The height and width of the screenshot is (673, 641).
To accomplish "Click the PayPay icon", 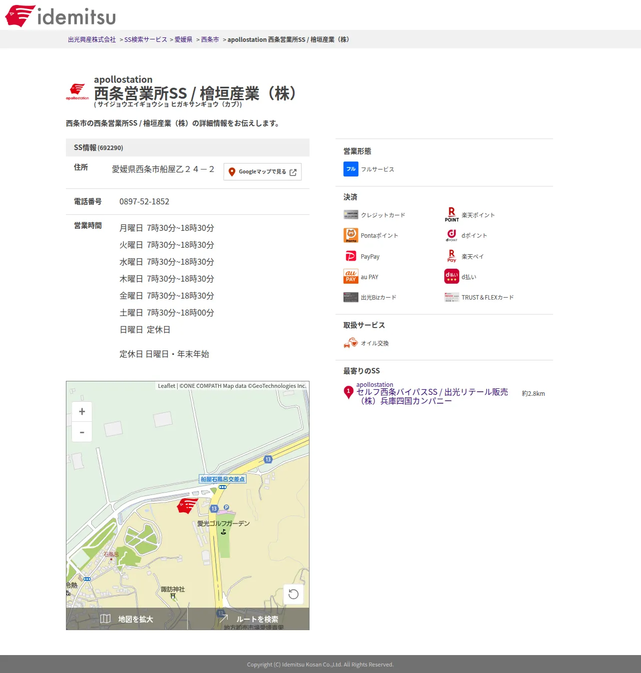I will coord(351,256).
